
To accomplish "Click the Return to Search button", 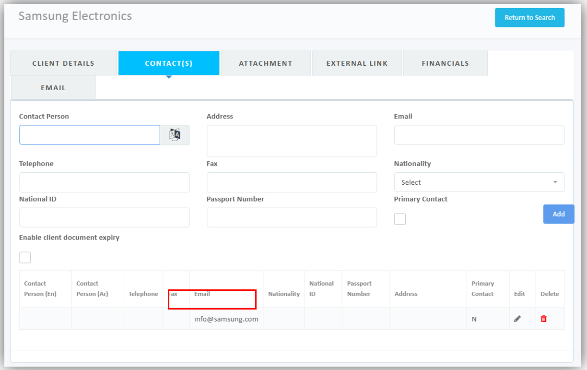I will (x=530, y=18).
